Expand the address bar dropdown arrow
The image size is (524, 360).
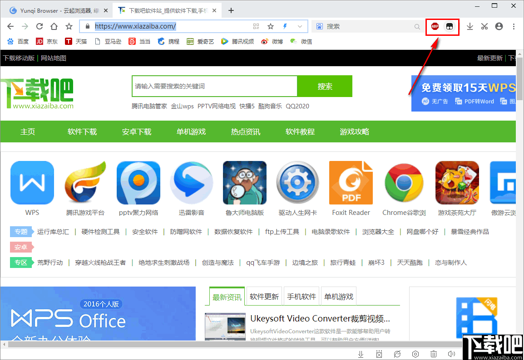pyautogui.click(x=300, y=26)
